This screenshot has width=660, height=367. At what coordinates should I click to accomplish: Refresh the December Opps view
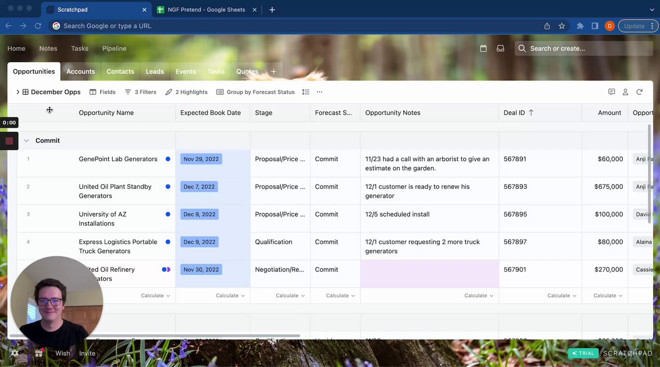pyautogui.click(x=639, y=92)
